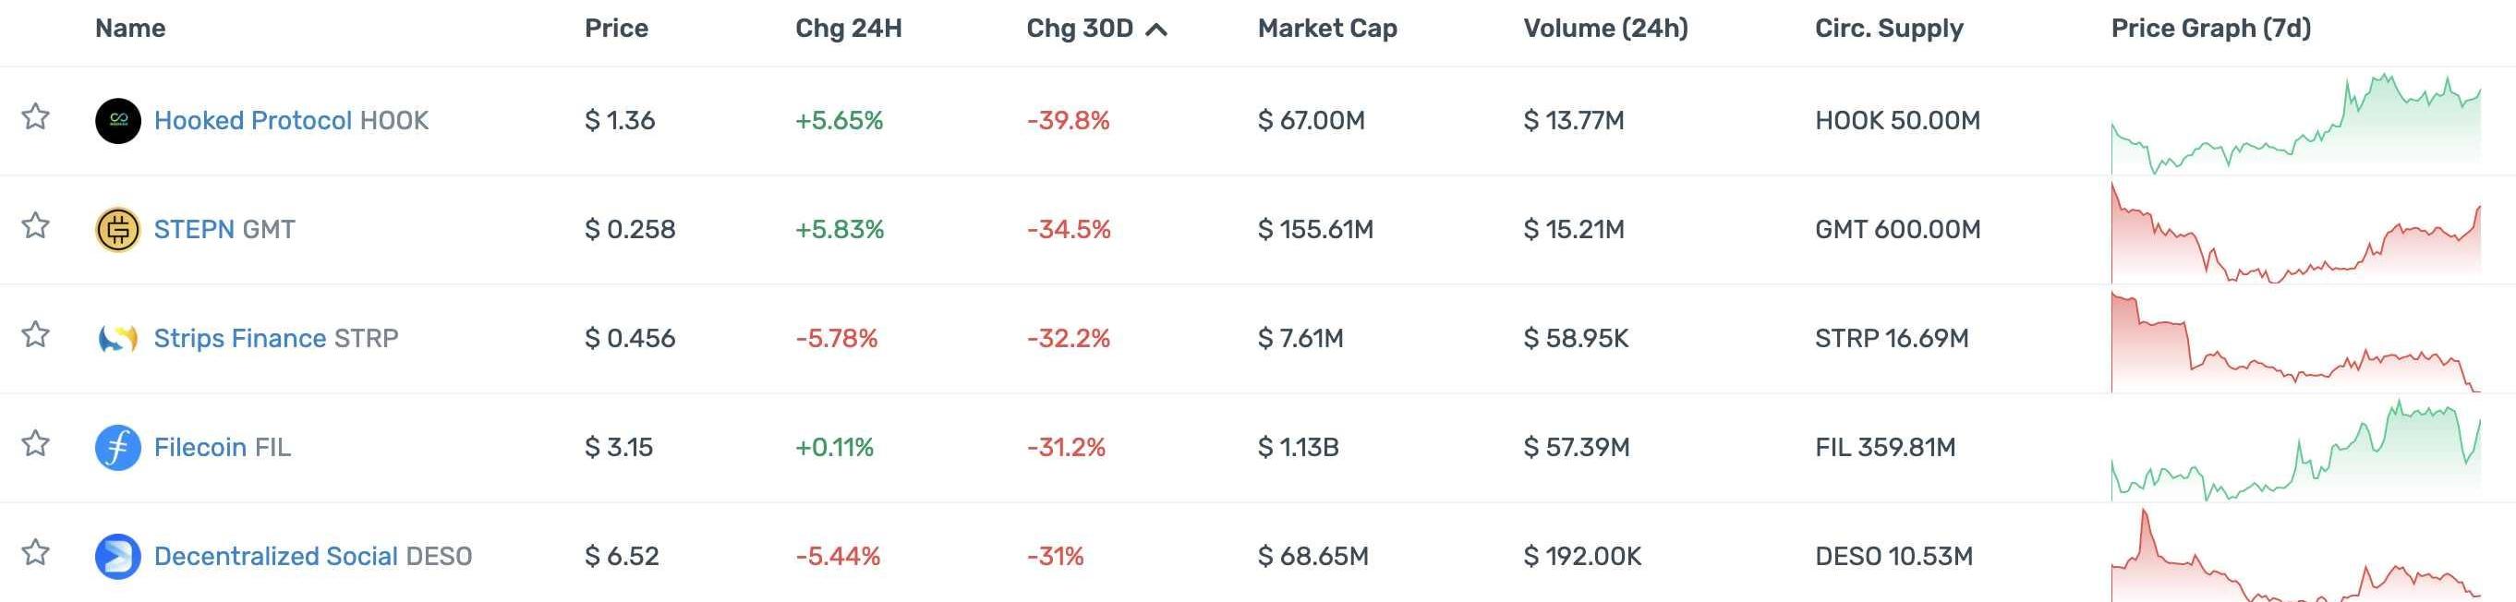This screenshot has width=2516, height=602.
Task: Sort table by Price header
Action: (x=615, y=29)
